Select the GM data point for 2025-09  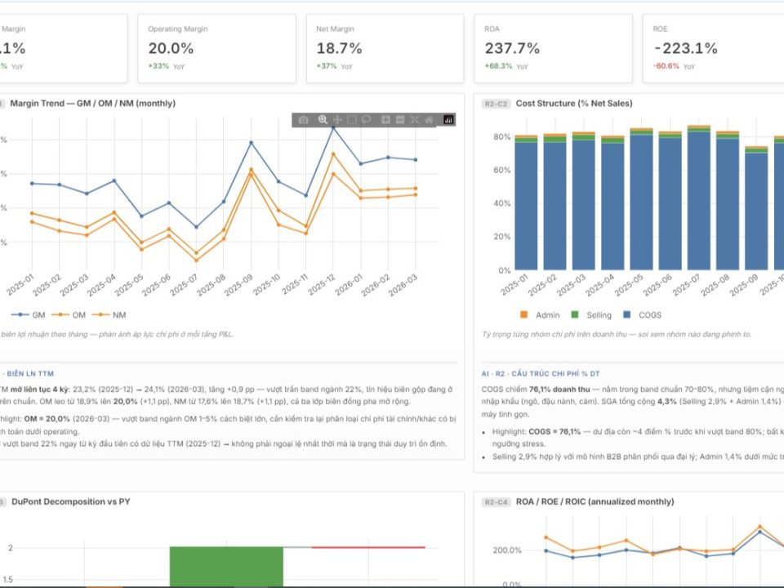click(x=251, y=143)
